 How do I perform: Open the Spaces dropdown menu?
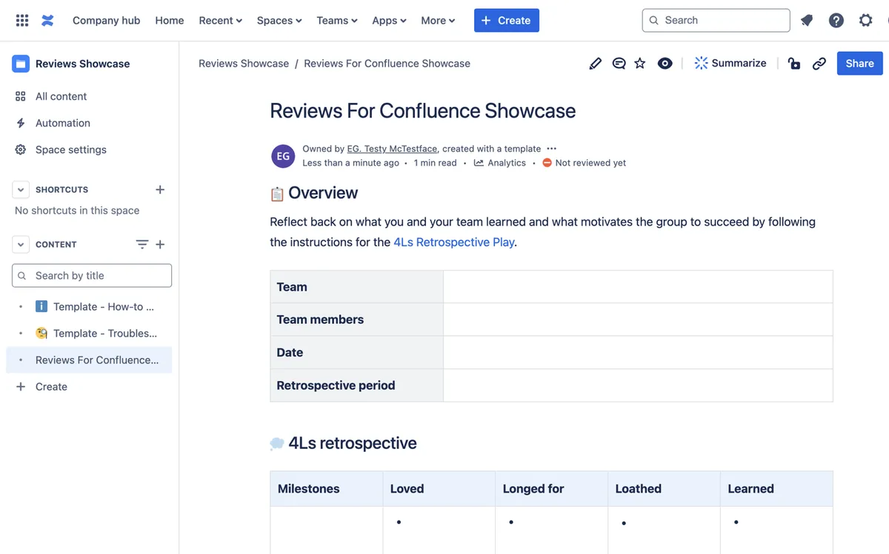pyautogui.click(x=279, y=21)
